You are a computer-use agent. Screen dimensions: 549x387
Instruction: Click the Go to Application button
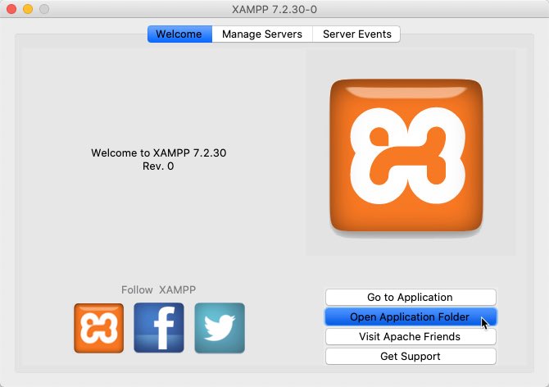pyautogui.click(x=411, y=297)
